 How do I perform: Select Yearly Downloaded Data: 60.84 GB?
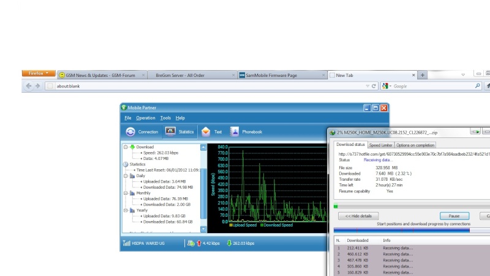tap(168, 222)
